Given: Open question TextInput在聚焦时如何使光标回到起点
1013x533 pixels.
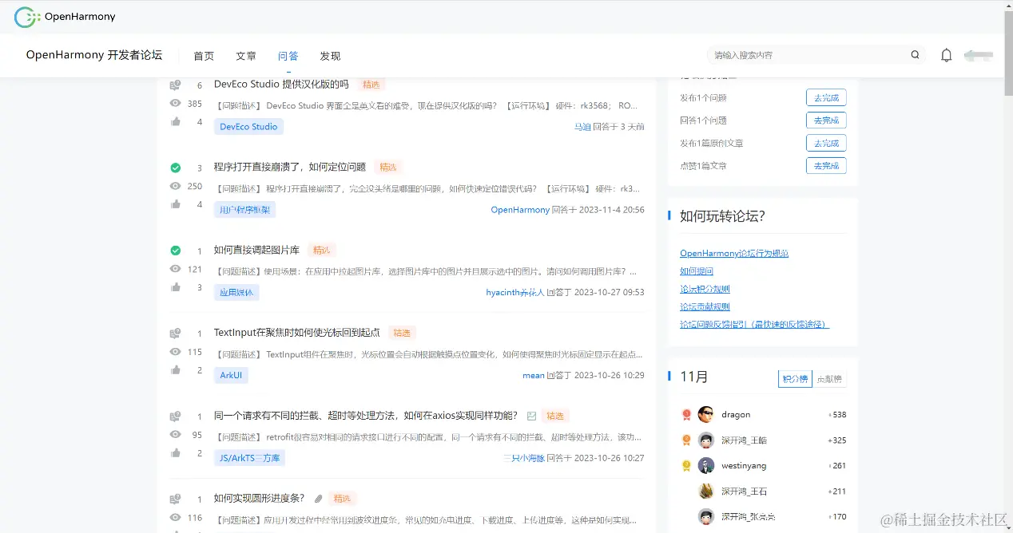Looking at the screenshot, I should click(297, 332).
